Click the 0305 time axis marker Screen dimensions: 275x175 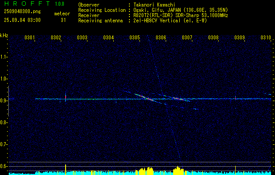tap(135, 38)
